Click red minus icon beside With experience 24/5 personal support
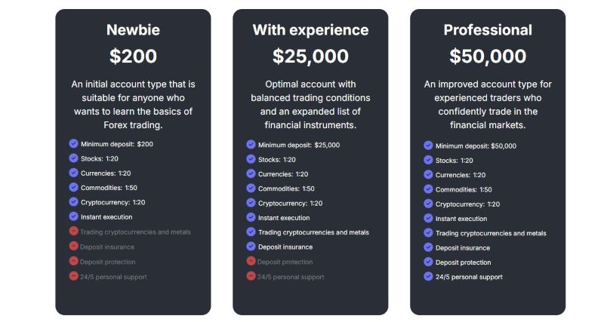Screen dimensions: 604x322 [251, 276]
